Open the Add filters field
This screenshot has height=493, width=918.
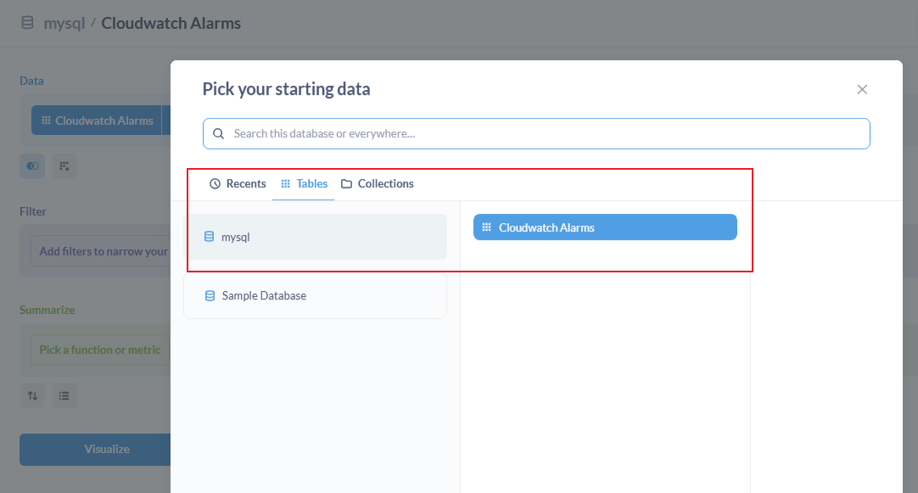pos(102,251)
